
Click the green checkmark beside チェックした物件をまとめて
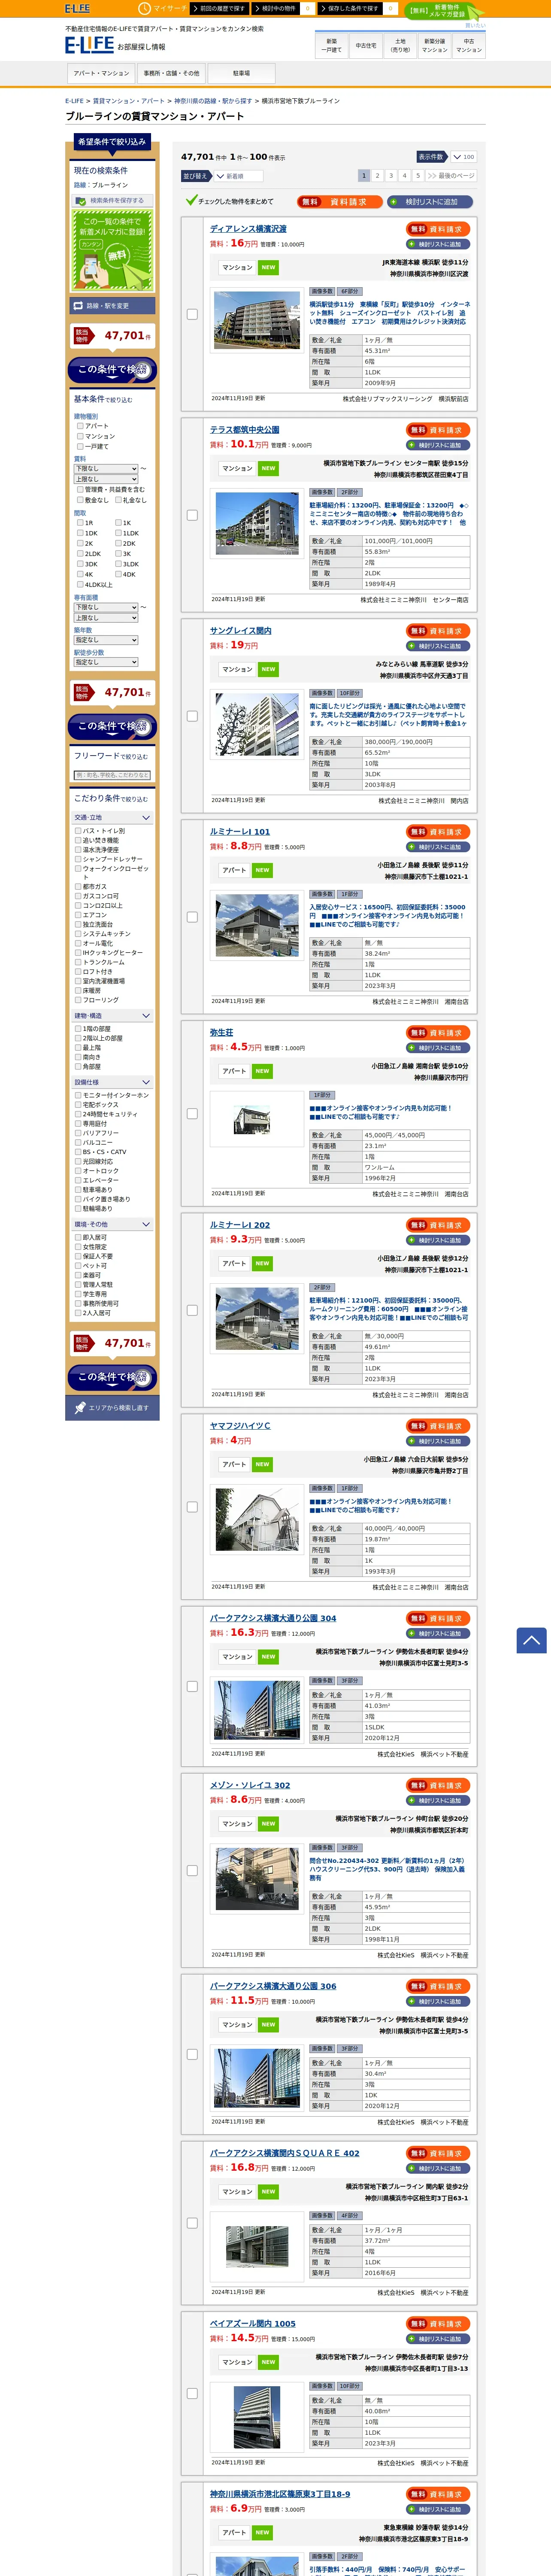[191, 200]
